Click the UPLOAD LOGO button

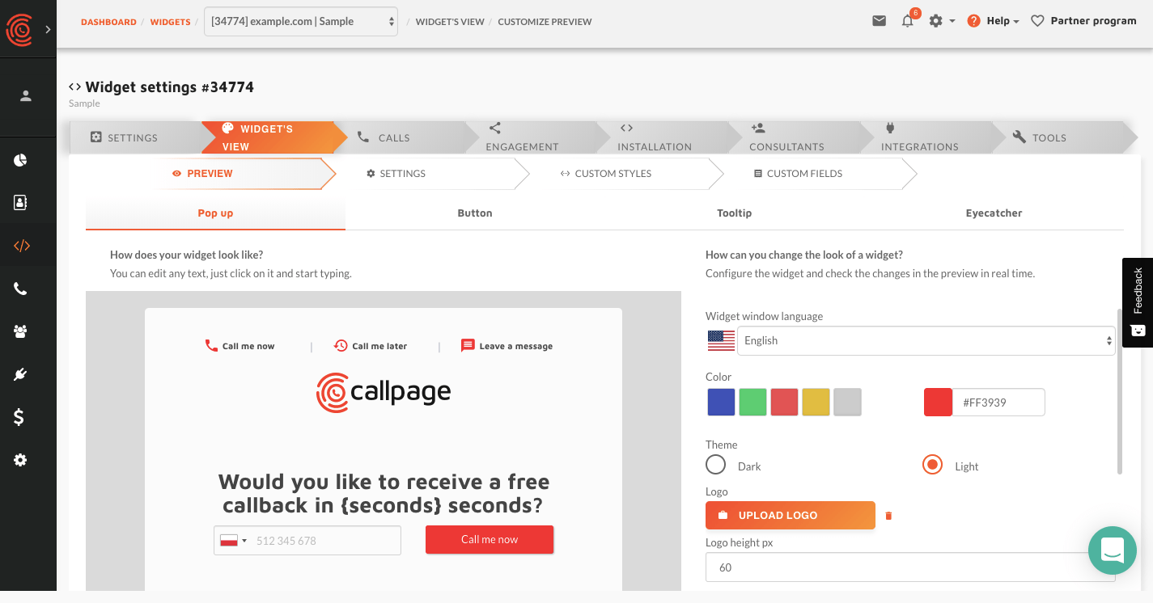click(x=791, y=515)
